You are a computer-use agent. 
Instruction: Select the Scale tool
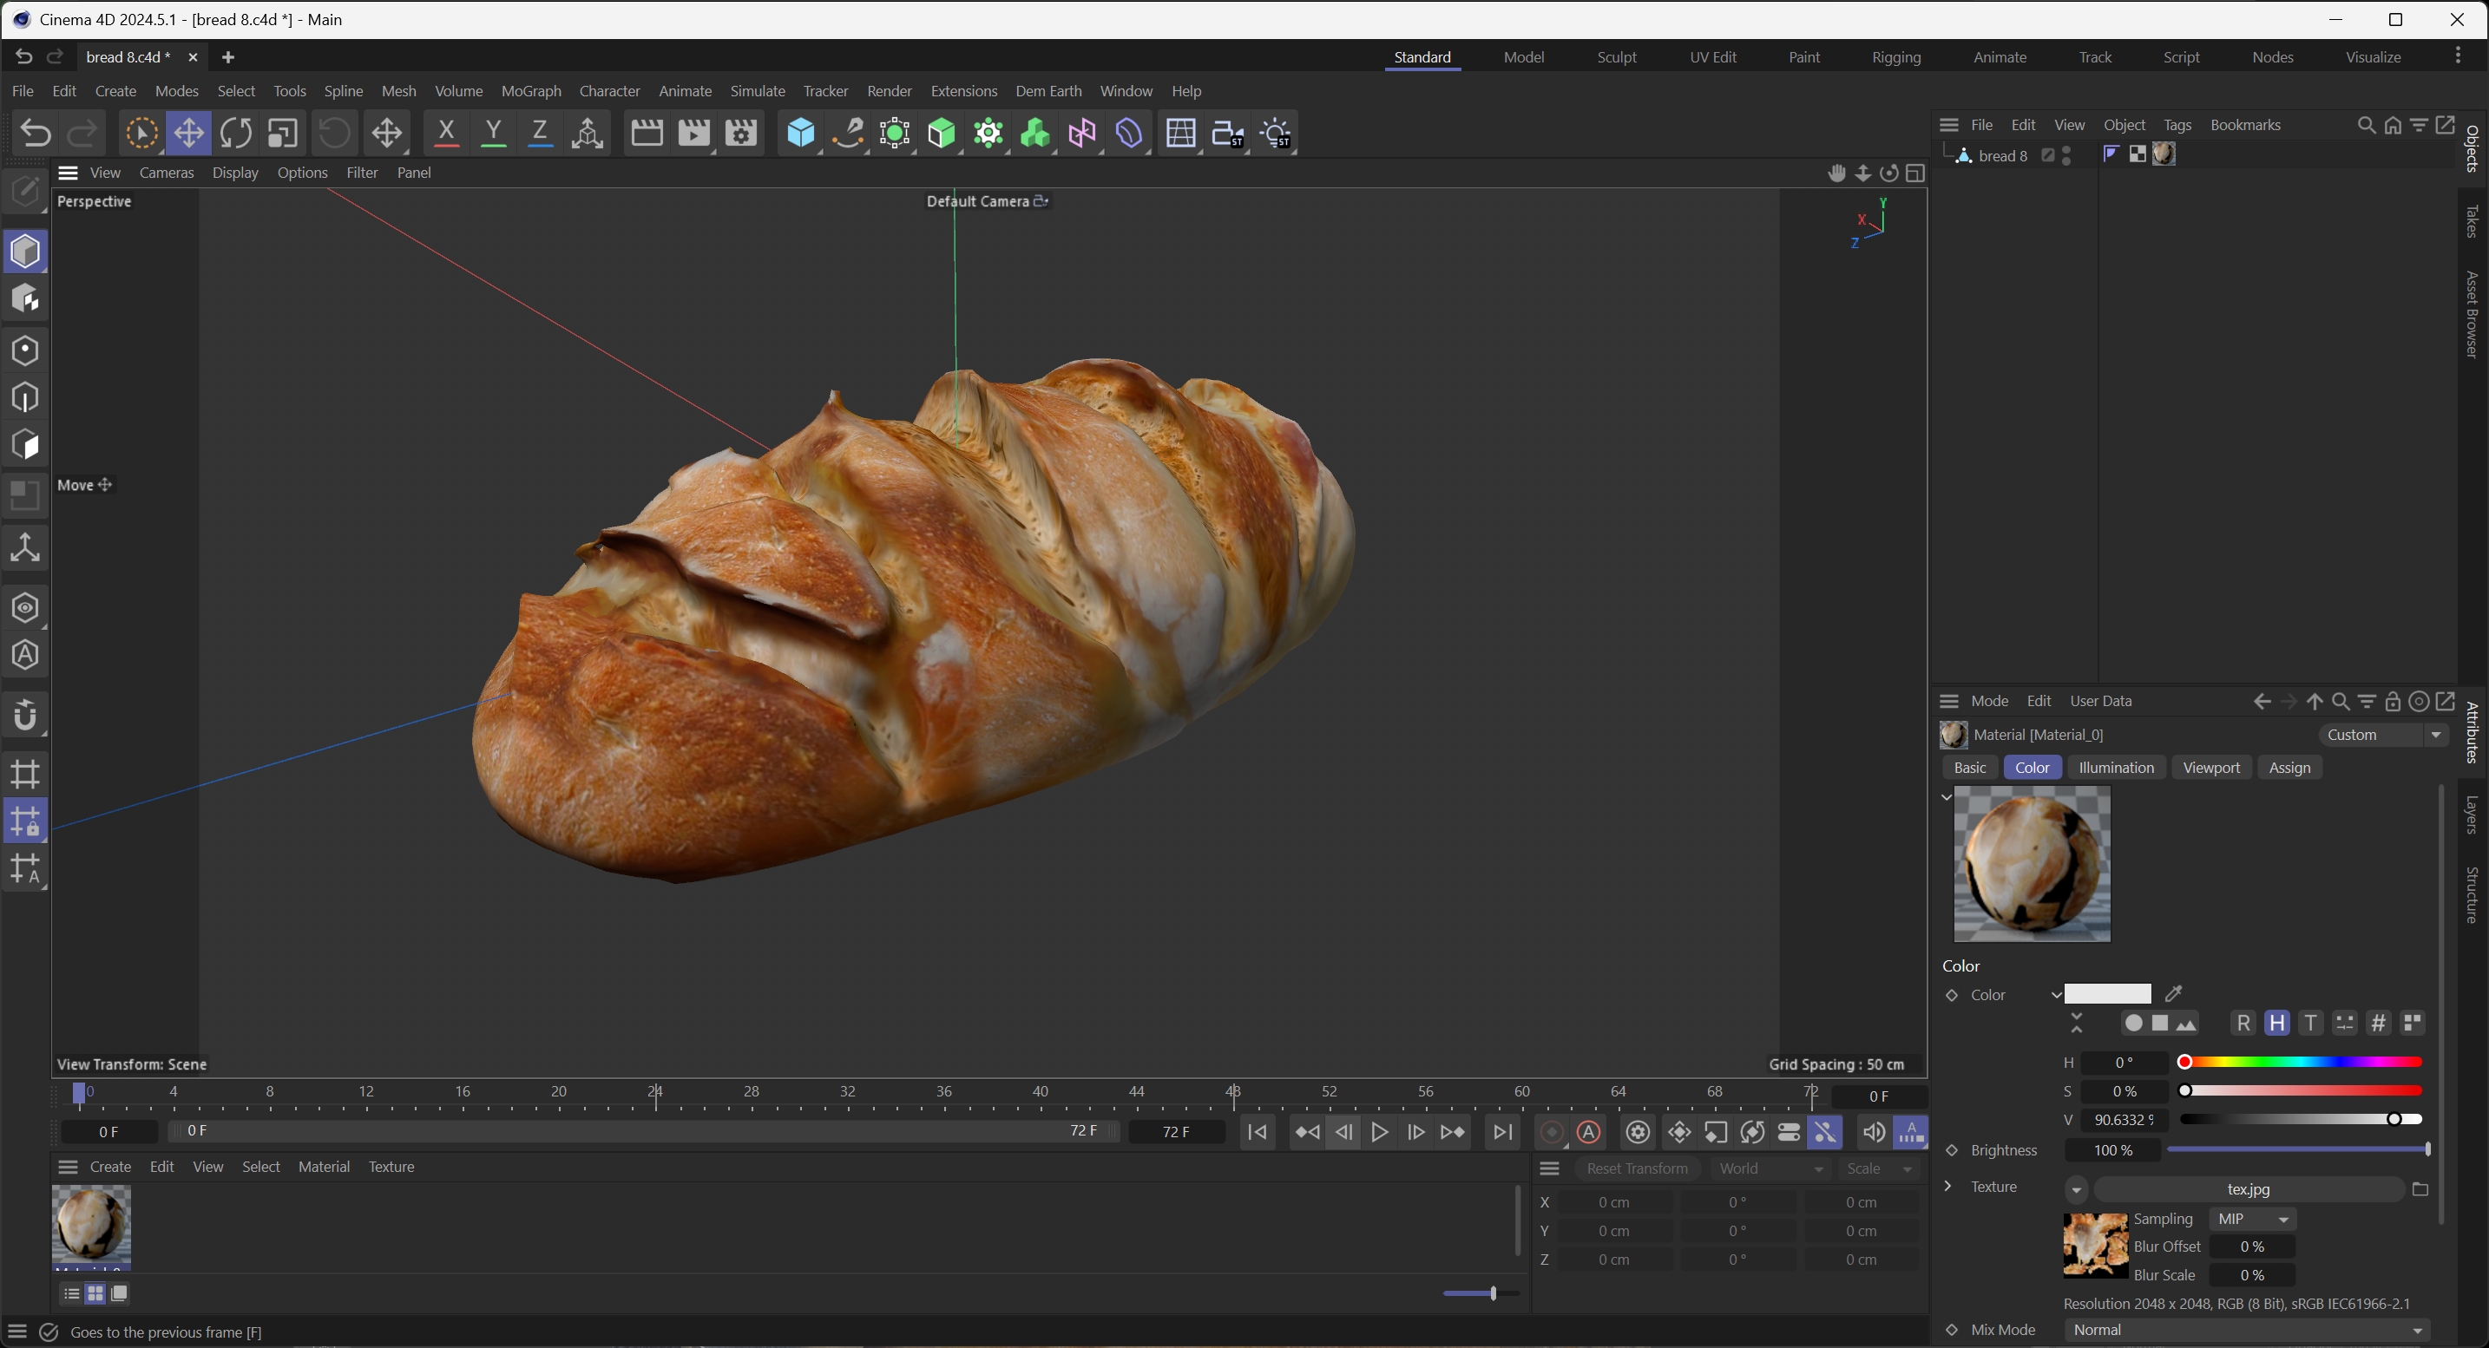point(282,134)
